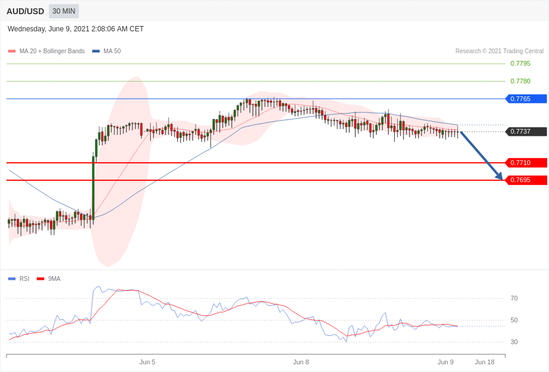Select the 0.7695 red support tag
The image size is (549, 372).
(526, 180)
